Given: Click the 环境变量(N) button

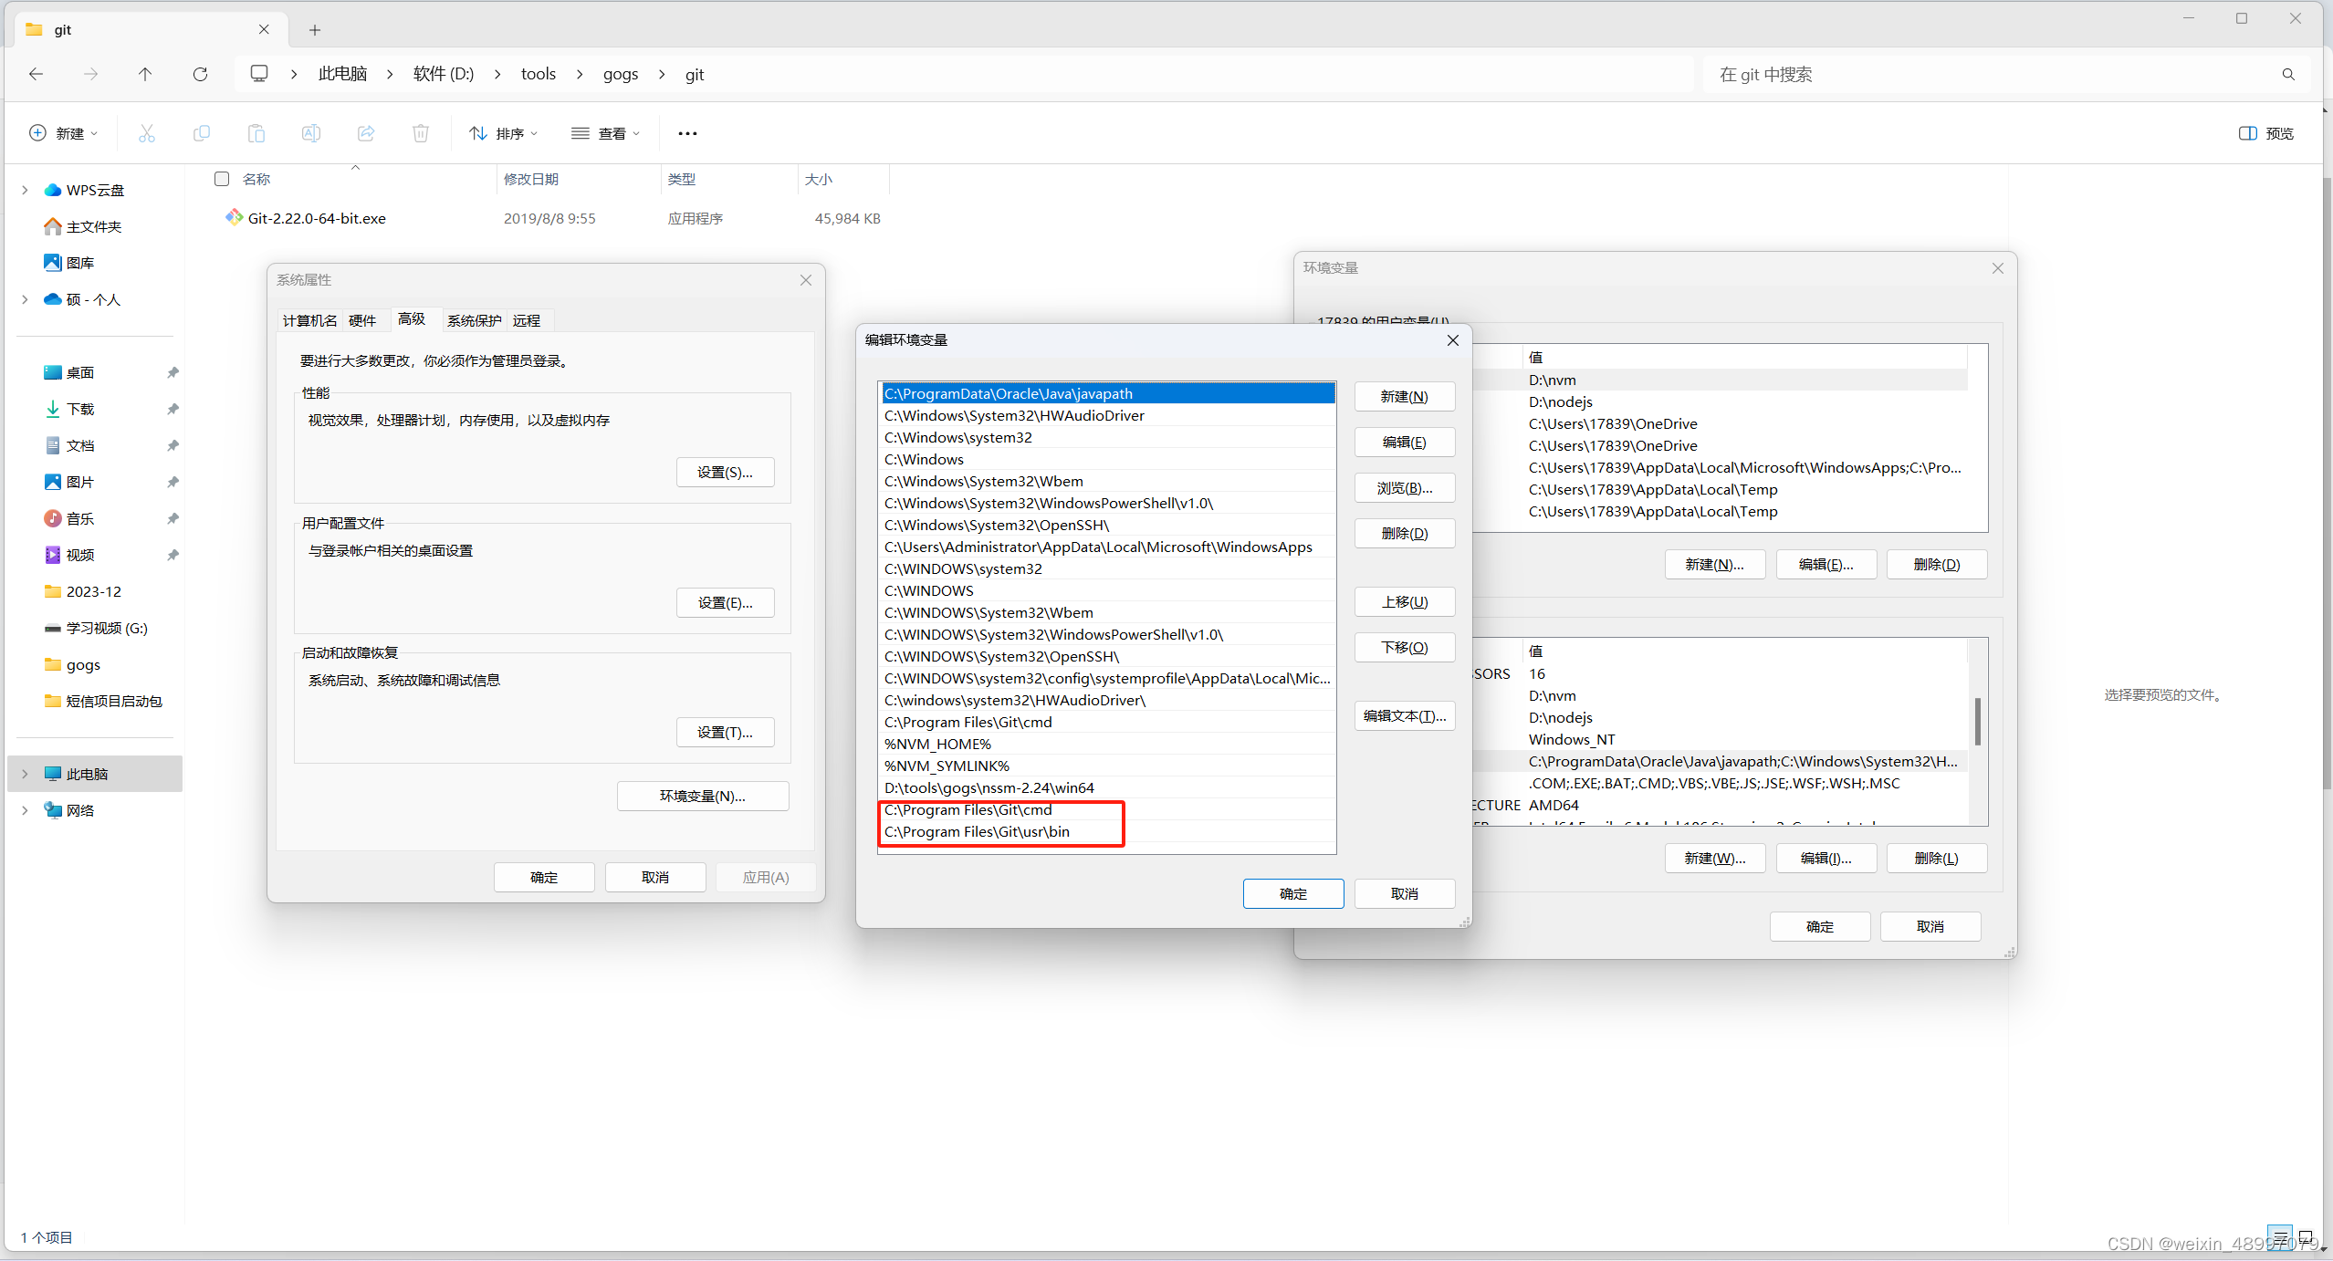Looking at the screenshot, I should tap(702, 796).
